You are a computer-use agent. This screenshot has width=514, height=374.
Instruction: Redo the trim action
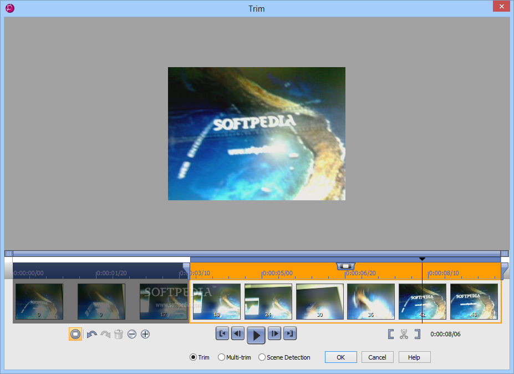pyautogui.click(x=105, y=334)
